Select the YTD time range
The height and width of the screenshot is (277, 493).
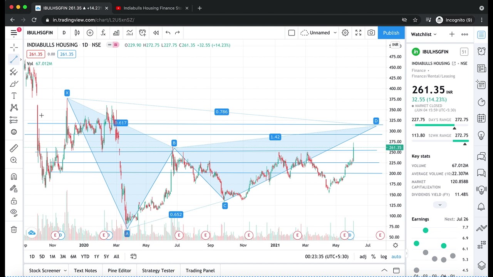tap(85, 257)
